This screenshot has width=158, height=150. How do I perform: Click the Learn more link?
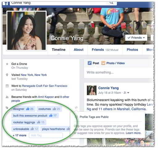134,133
